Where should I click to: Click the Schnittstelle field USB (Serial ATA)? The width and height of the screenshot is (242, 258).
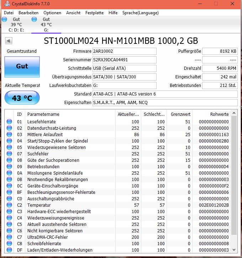pyautogui.click(x=124, y=68)
